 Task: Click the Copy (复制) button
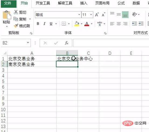point(20,19)
